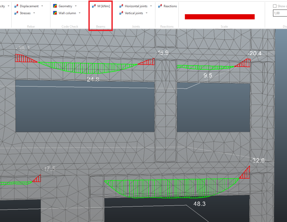Click the 1,00 value input field
Screen dimensions: 287x222
(x=280, y=13)
